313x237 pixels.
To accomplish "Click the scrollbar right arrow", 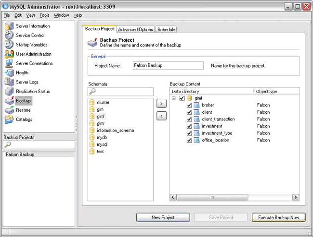I will pyautogui.click(x=296, y=197).
